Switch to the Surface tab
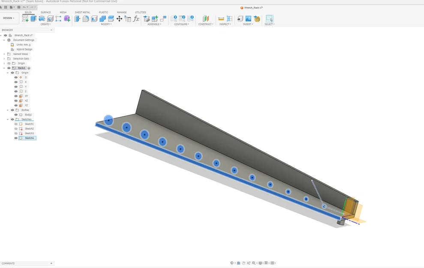The height and width of the screenshot is (268, 424). click(x=46, y=12)
